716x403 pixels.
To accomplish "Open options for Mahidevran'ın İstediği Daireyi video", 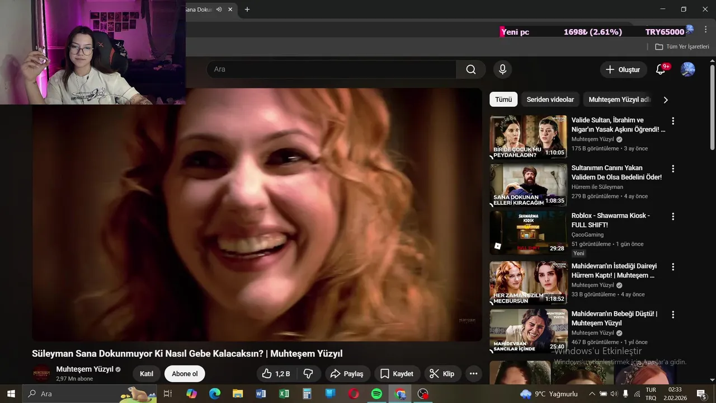I will (673, 267).
